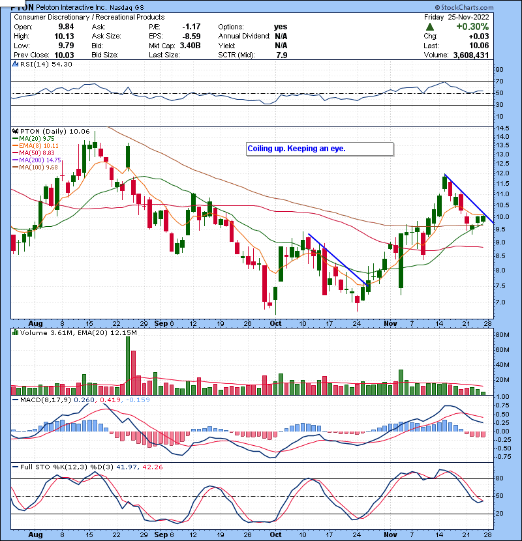Click the Volume value 3,608,431
The height and width of the screenshot is (541, 522).
click(471, 55)
